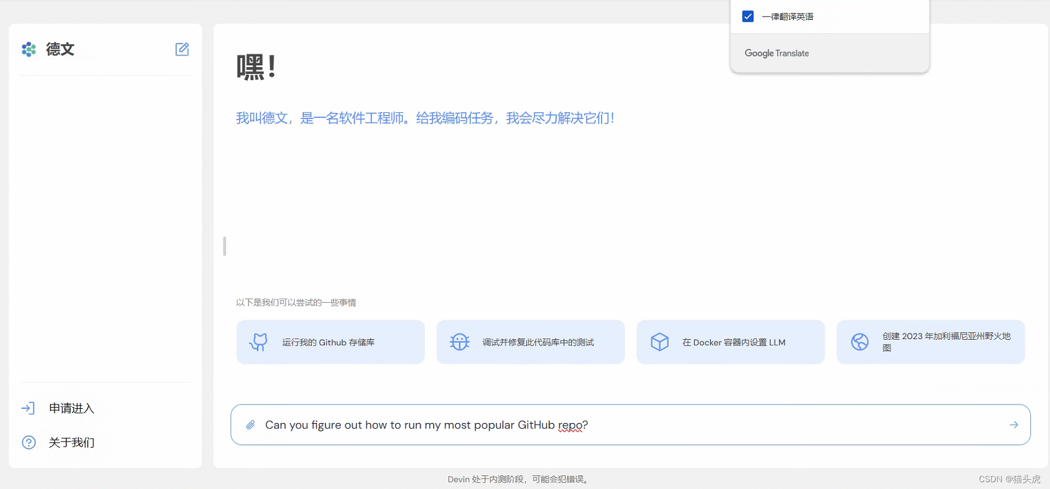Open 申请进入 link in sidebar
This screenshot has height=489, width=1050.
coord(72,408)
